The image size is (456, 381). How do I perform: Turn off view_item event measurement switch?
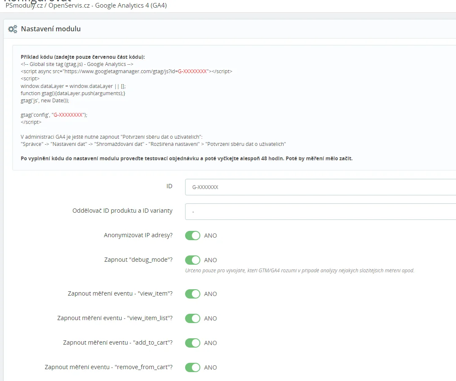pos(193,294)
